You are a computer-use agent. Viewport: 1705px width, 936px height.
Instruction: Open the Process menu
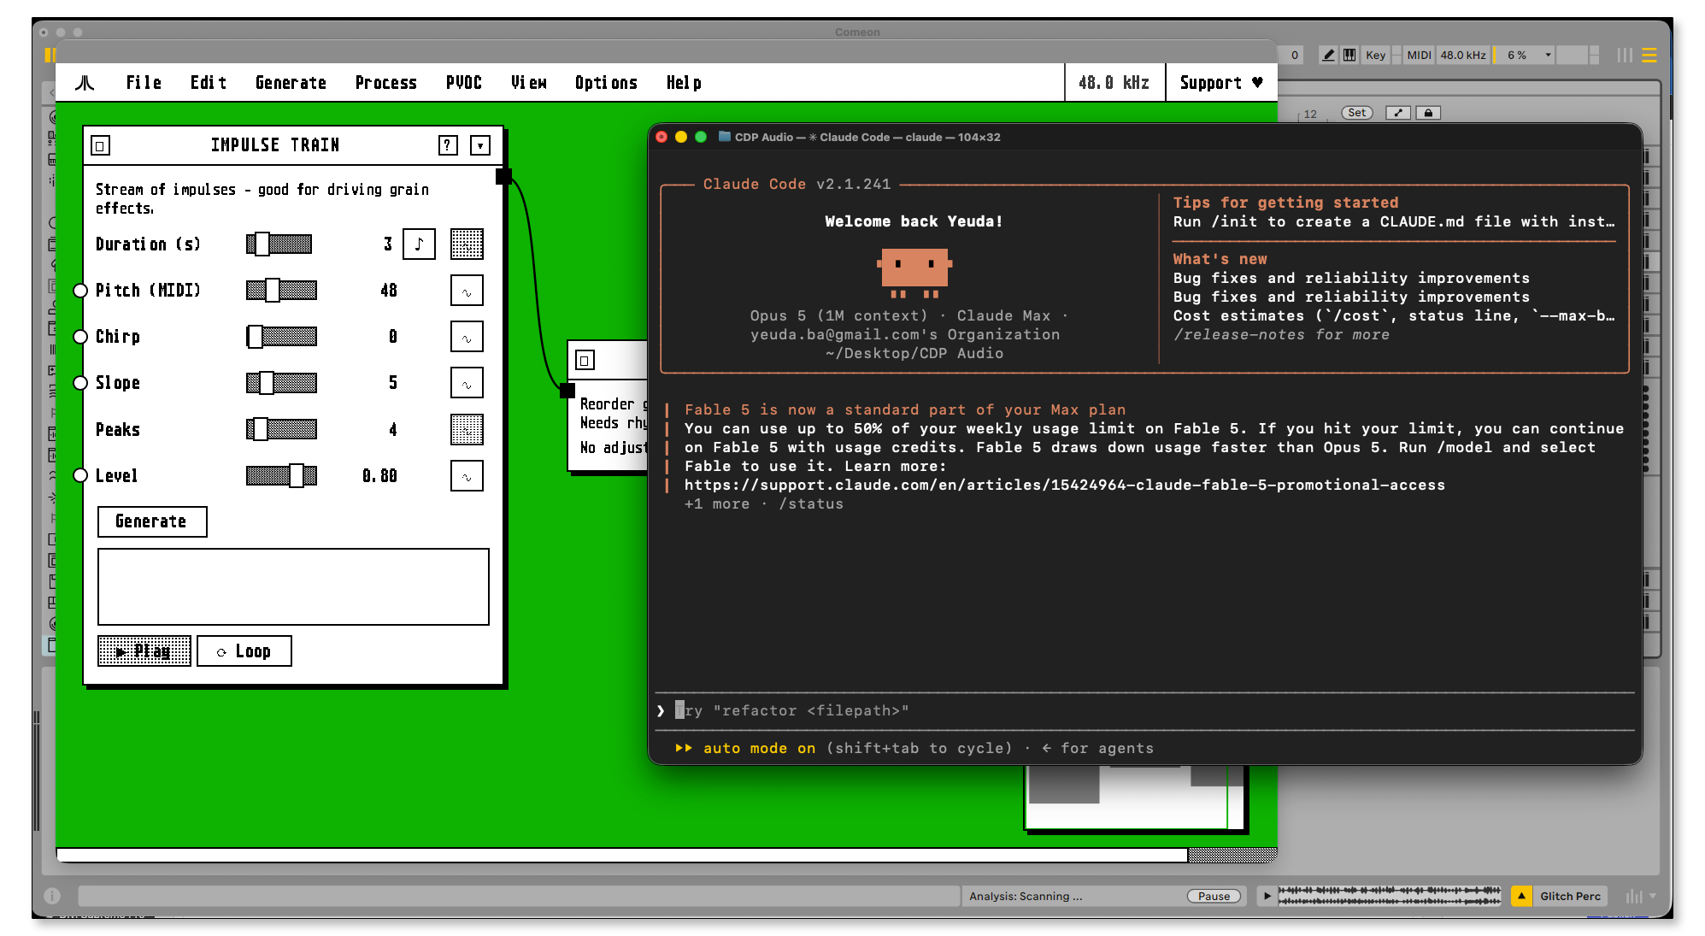[x=386, y=83]
